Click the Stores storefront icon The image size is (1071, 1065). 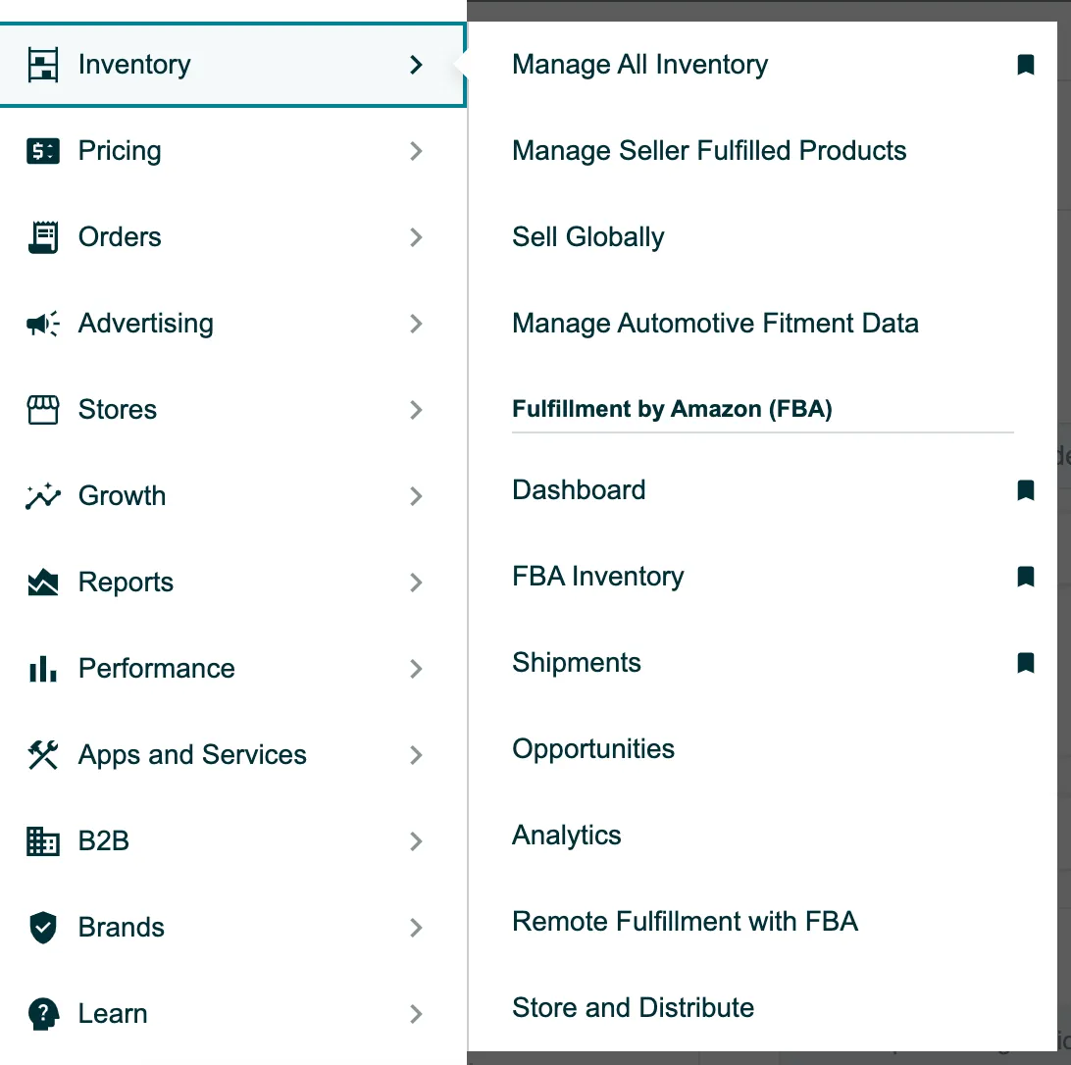43,410
